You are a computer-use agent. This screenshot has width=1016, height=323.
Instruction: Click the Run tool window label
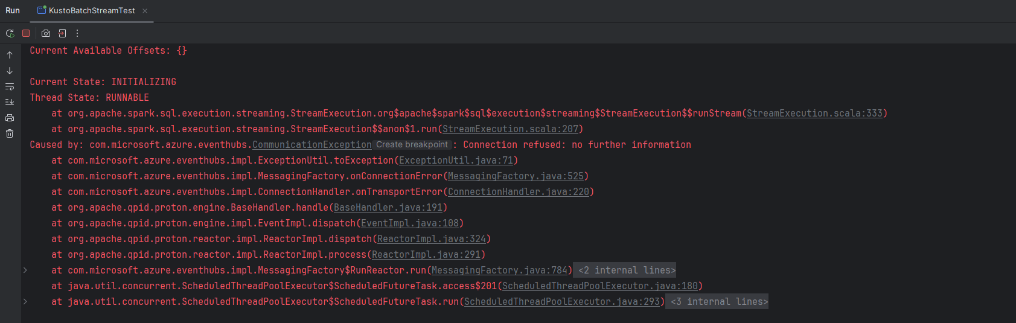pyautogui.click(x=13, y=11)
